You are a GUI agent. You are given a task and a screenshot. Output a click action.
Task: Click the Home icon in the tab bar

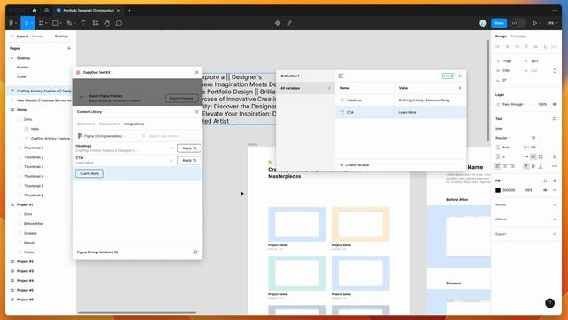pos(35,11)
